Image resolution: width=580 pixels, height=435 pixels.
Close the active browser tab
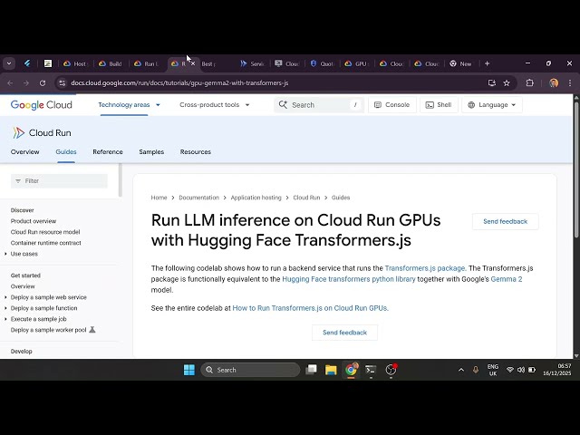[x=193, y=63]
